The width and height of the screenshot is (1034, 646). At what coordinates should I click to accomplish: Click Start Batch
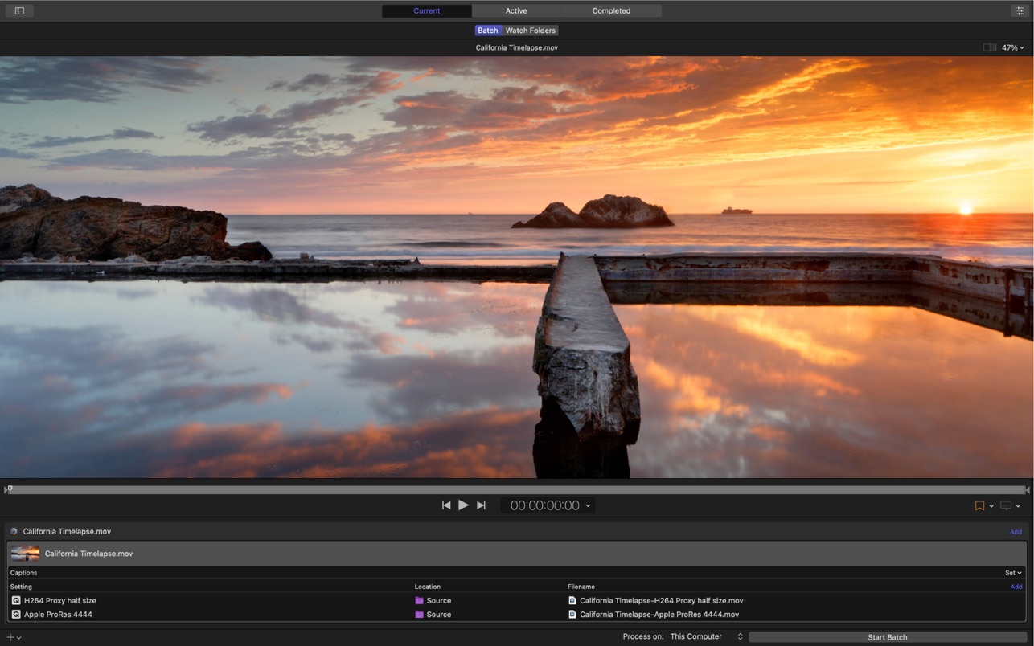(887, 636)
